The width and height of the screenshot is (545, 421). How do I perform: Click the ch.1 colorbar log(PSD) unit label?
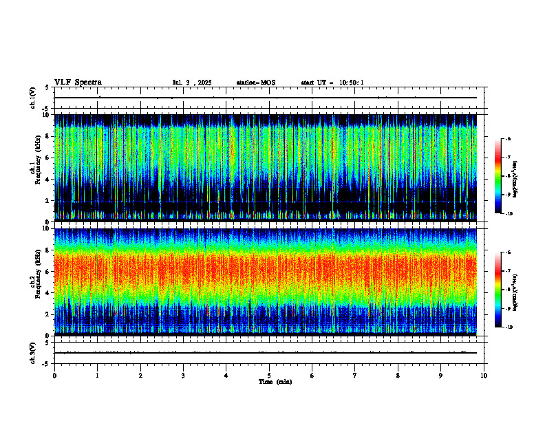[x=515, y=180]
